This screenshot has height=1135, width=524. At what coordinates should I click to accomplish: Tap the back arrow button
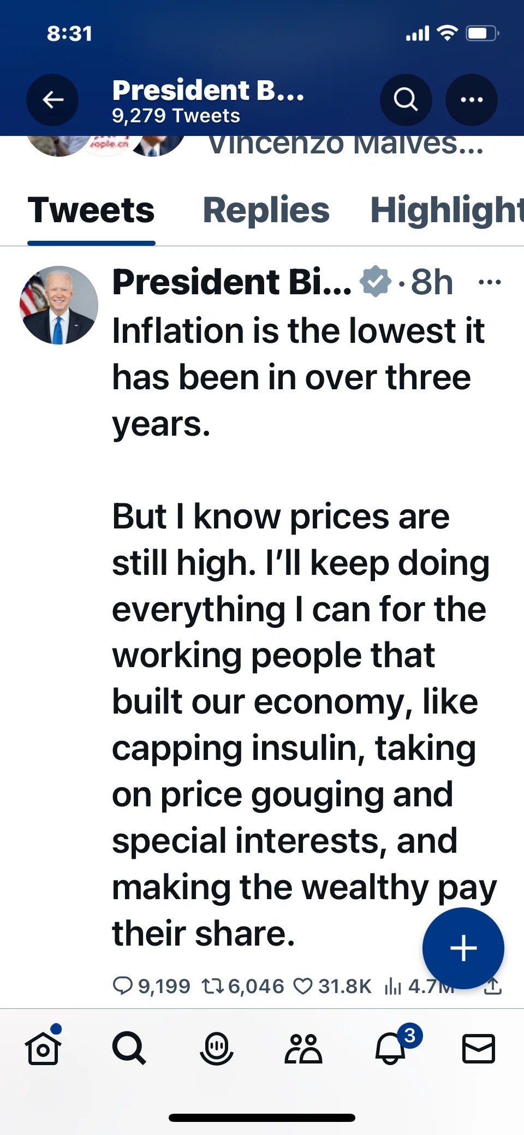(52, 100)
